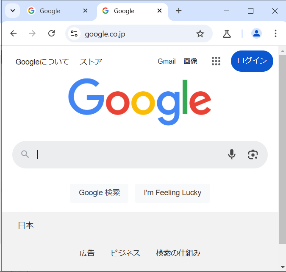Switch to the first Google tab

point(58,11)
